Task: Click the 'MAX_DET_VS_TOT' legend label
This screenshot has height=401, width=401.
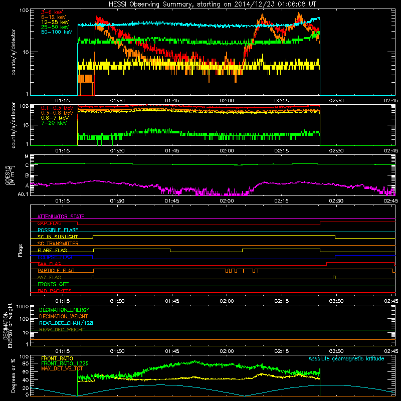Action: pyautogui.click(x=62, y=368)
